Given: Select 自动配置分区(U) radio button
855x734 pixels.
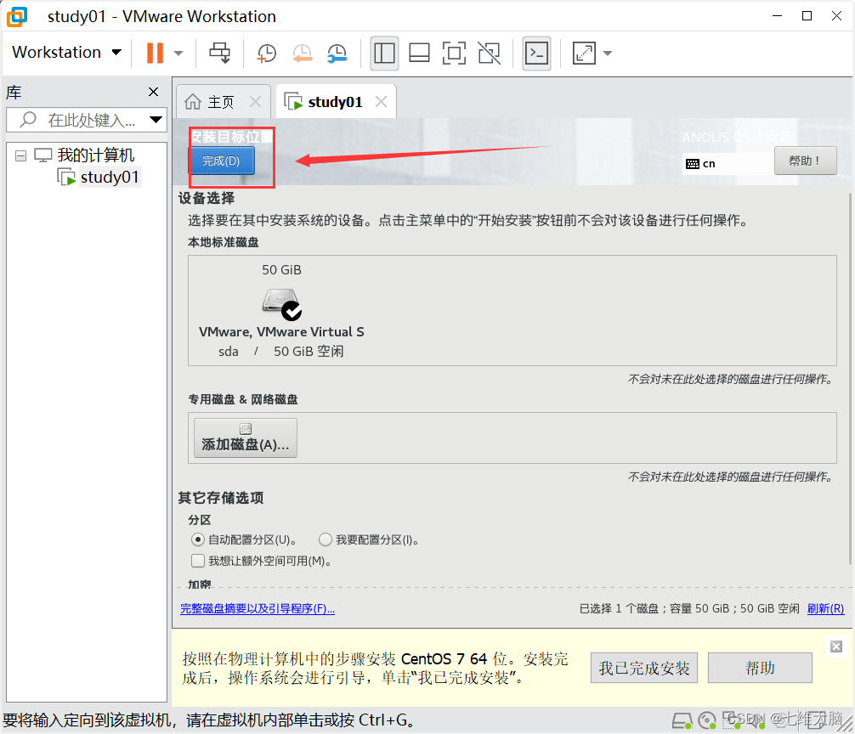Looking at the screenshot, I should click(x=197, y=539).
